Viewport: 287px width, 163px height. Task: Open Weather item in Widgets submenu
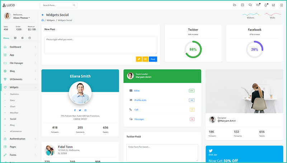click(x=14, y=113)
